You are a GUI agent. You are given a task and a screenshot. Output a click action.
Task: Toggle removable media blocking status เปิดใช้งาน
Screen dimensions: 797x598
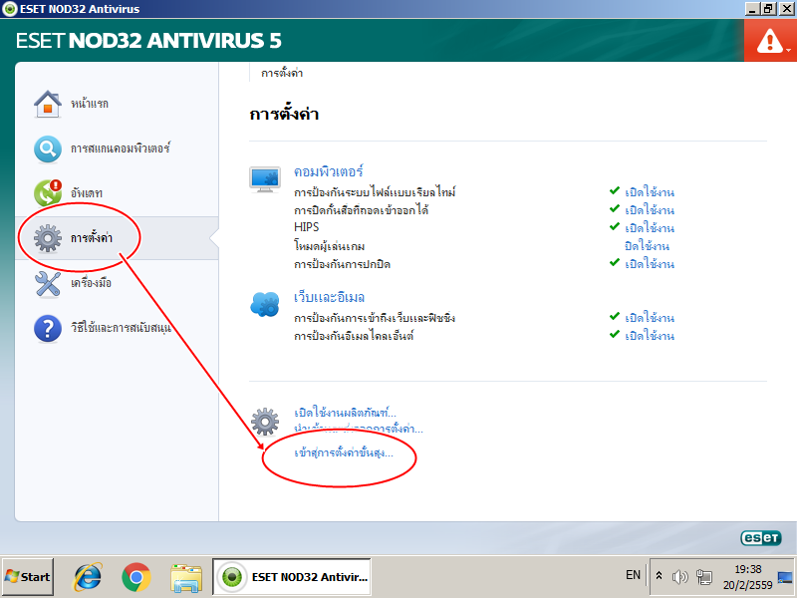pyautogui.click(x=650, y=210)
